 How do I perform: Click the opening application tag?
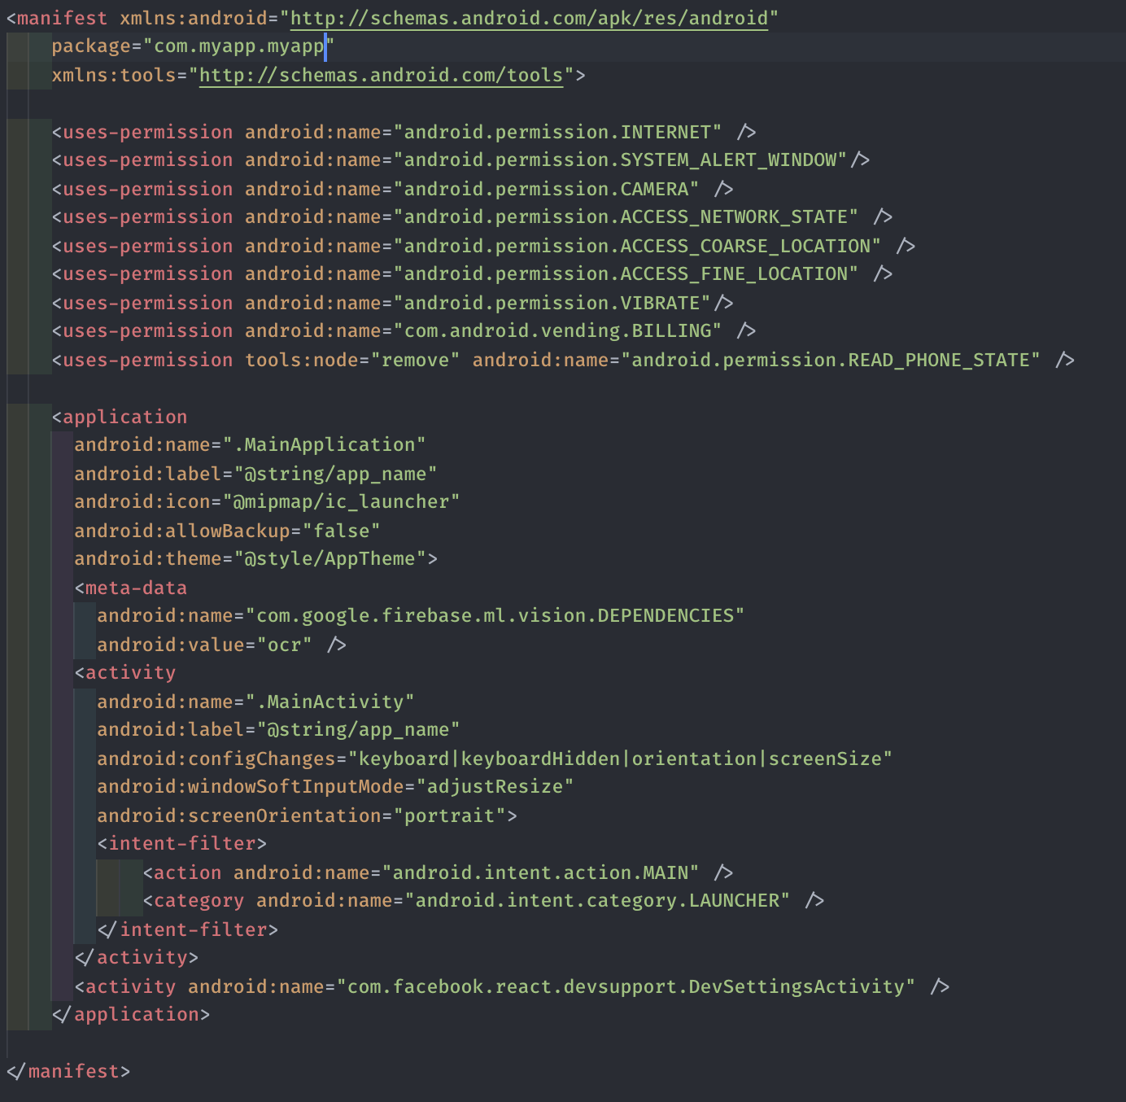[120, 417]
